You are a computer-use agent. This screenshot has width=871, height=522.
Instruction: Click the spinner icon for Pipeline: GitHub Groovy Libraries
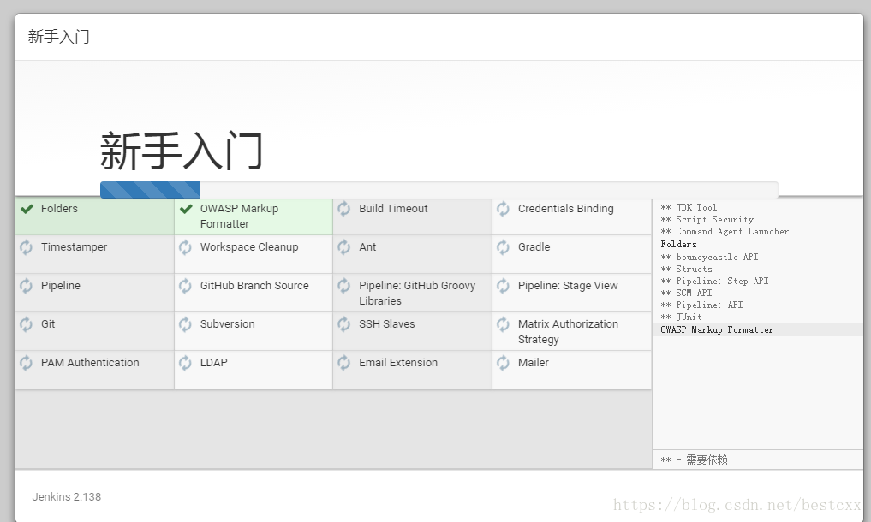point(344,286)
